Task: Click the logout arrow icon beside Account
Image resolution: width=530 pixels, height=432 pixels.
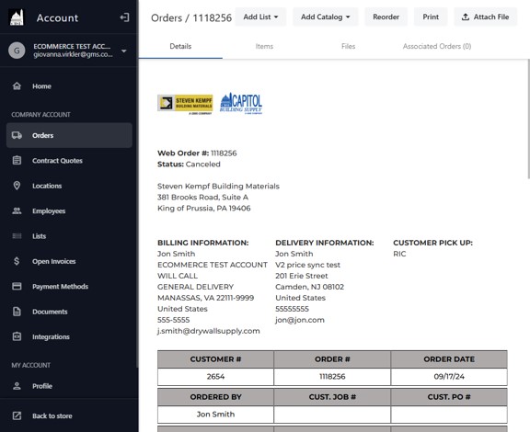Action: click(124, 17)
